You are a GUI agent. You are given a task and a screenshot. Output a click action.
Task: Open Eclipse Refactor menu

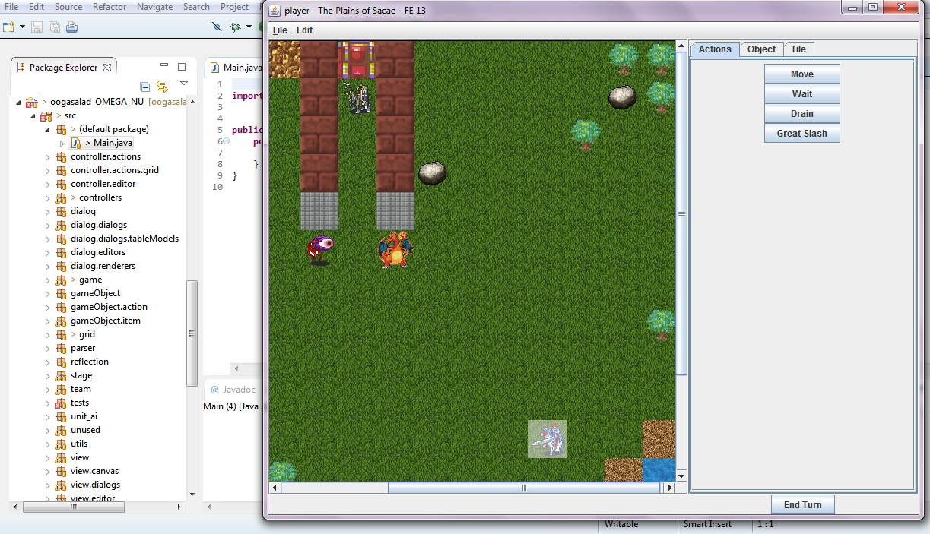pos(110,7)
